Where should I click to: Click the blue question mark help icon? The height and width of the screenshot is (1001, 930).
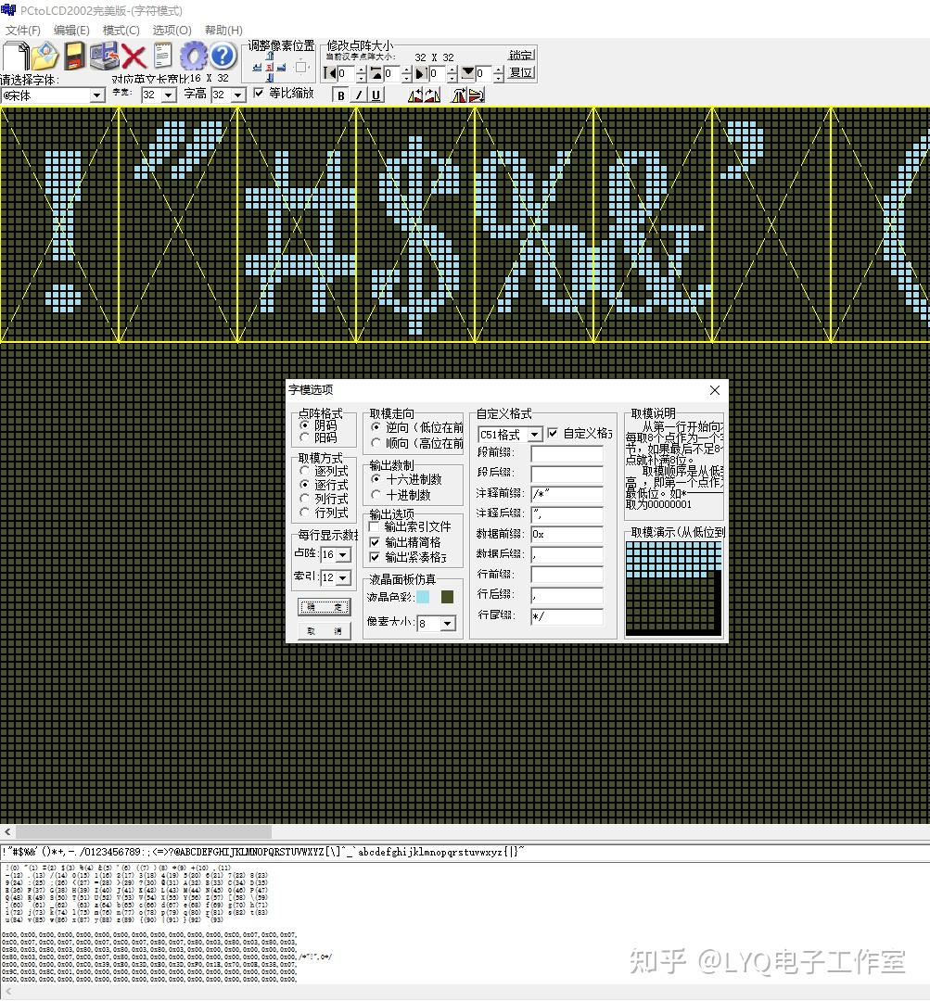tap(223, 57)
